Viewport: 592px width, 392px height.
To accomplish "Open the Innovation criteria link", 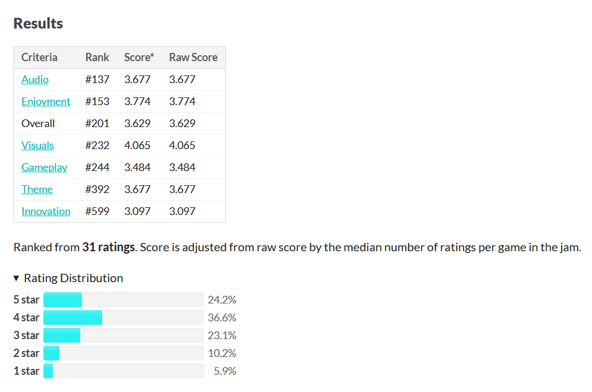I will pyautogui.click(x=46, y=211).
